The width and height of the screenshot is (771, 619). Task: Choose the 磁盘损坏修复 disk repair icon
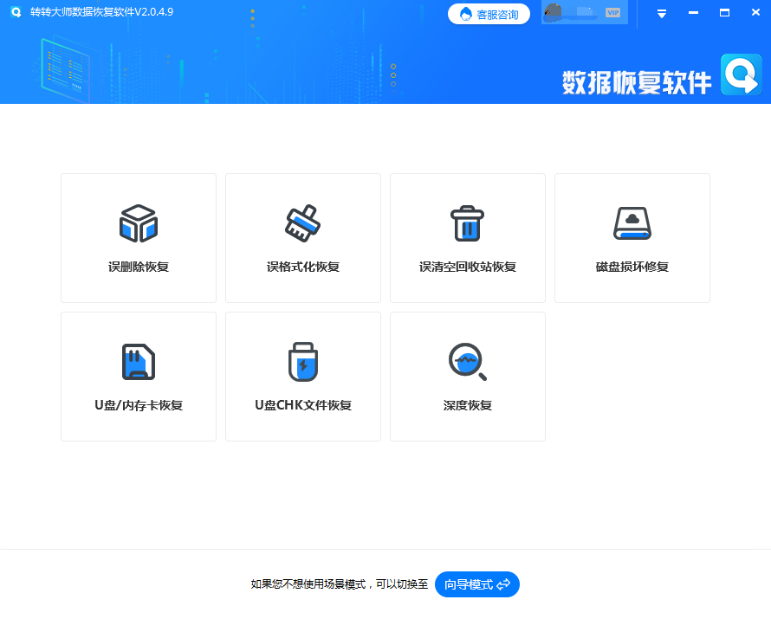(632, 222)
